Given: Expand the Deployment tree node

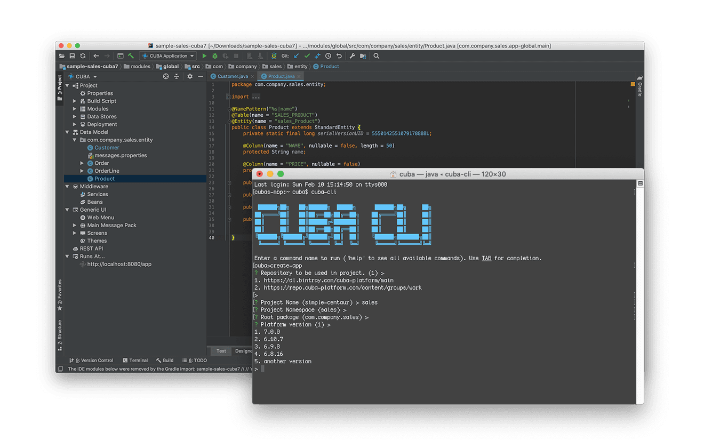Looking at the screenshot, I should coord(75,124).
